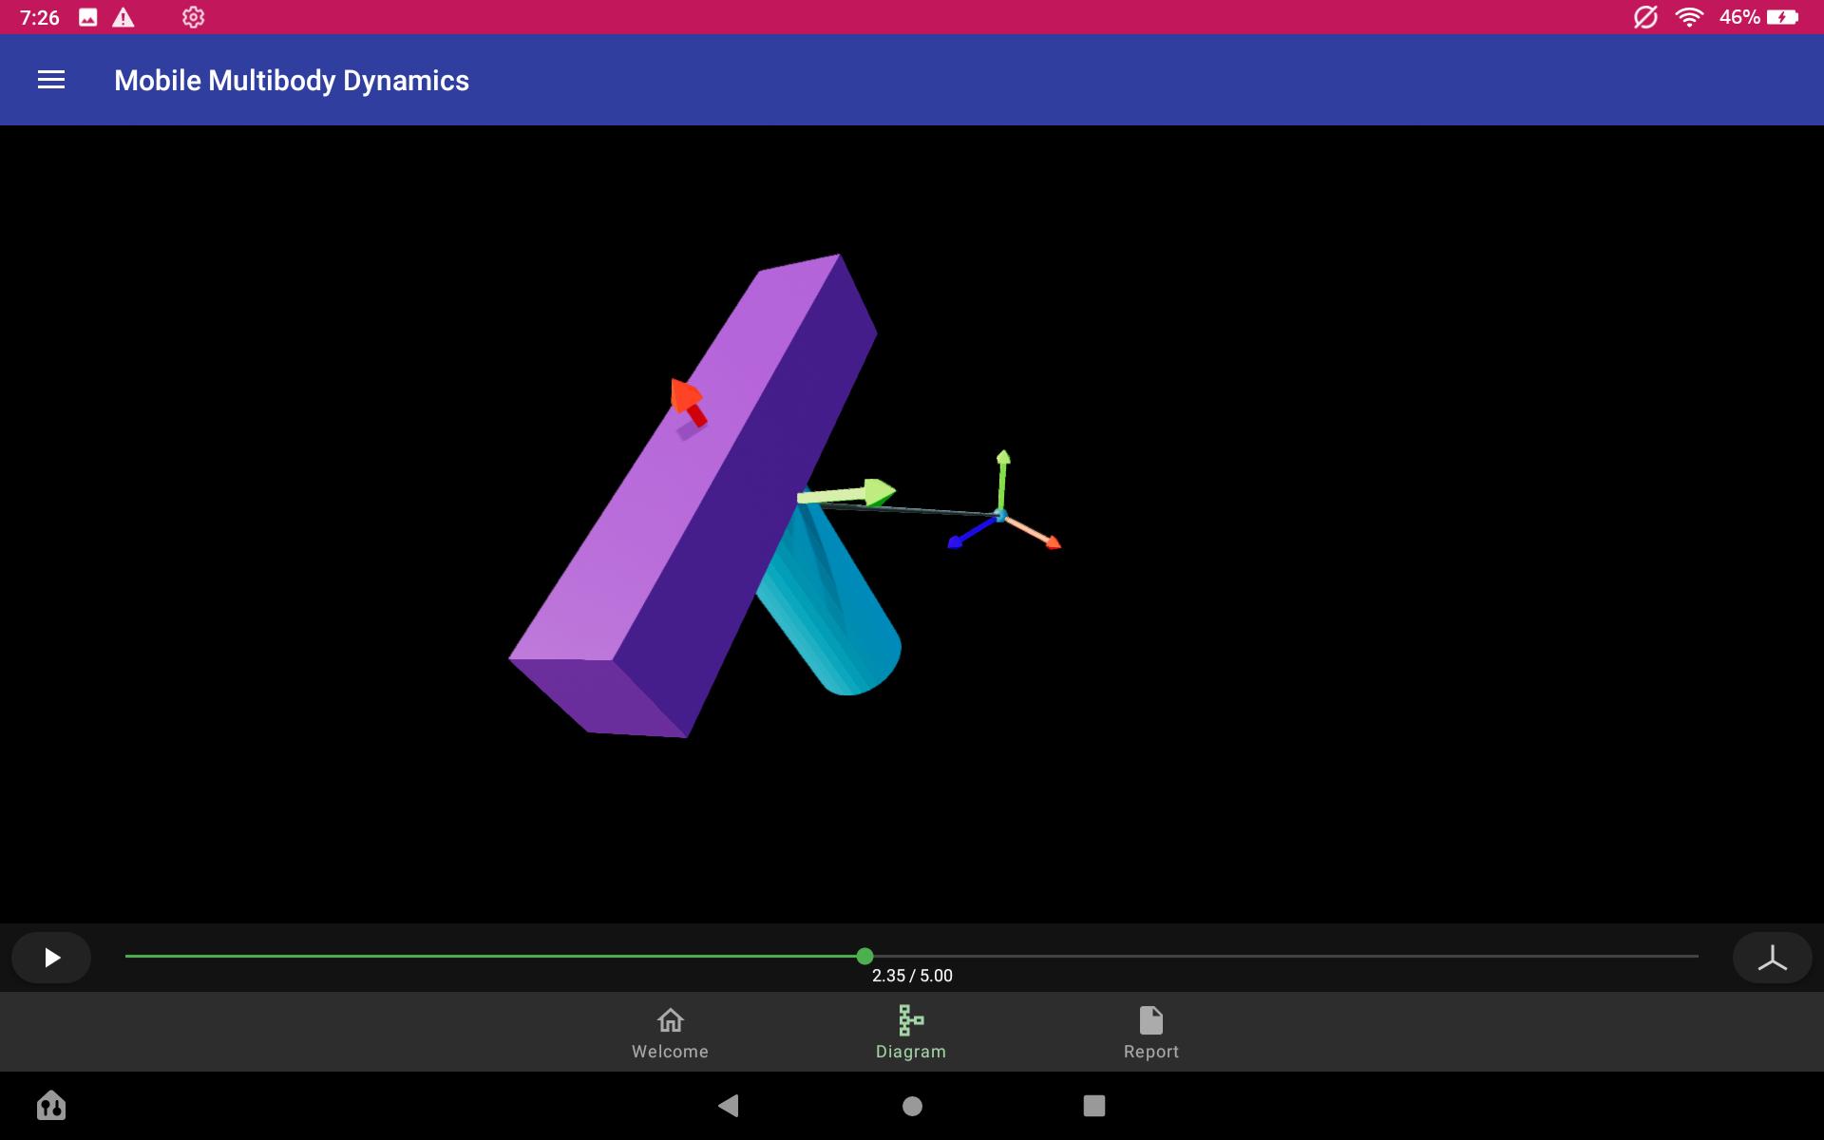Open the hamburger navigation menu

pyautogui.click(x=51, y=81)
